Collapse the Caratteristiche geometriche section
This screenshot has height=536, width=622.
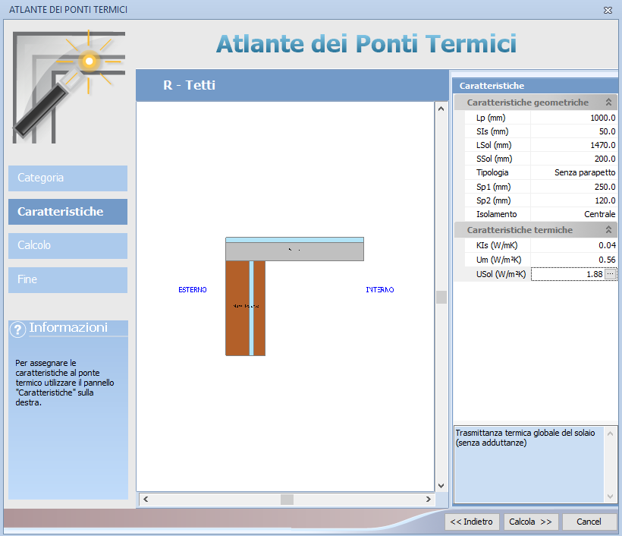pyautogui.click(x=608, y=102)
